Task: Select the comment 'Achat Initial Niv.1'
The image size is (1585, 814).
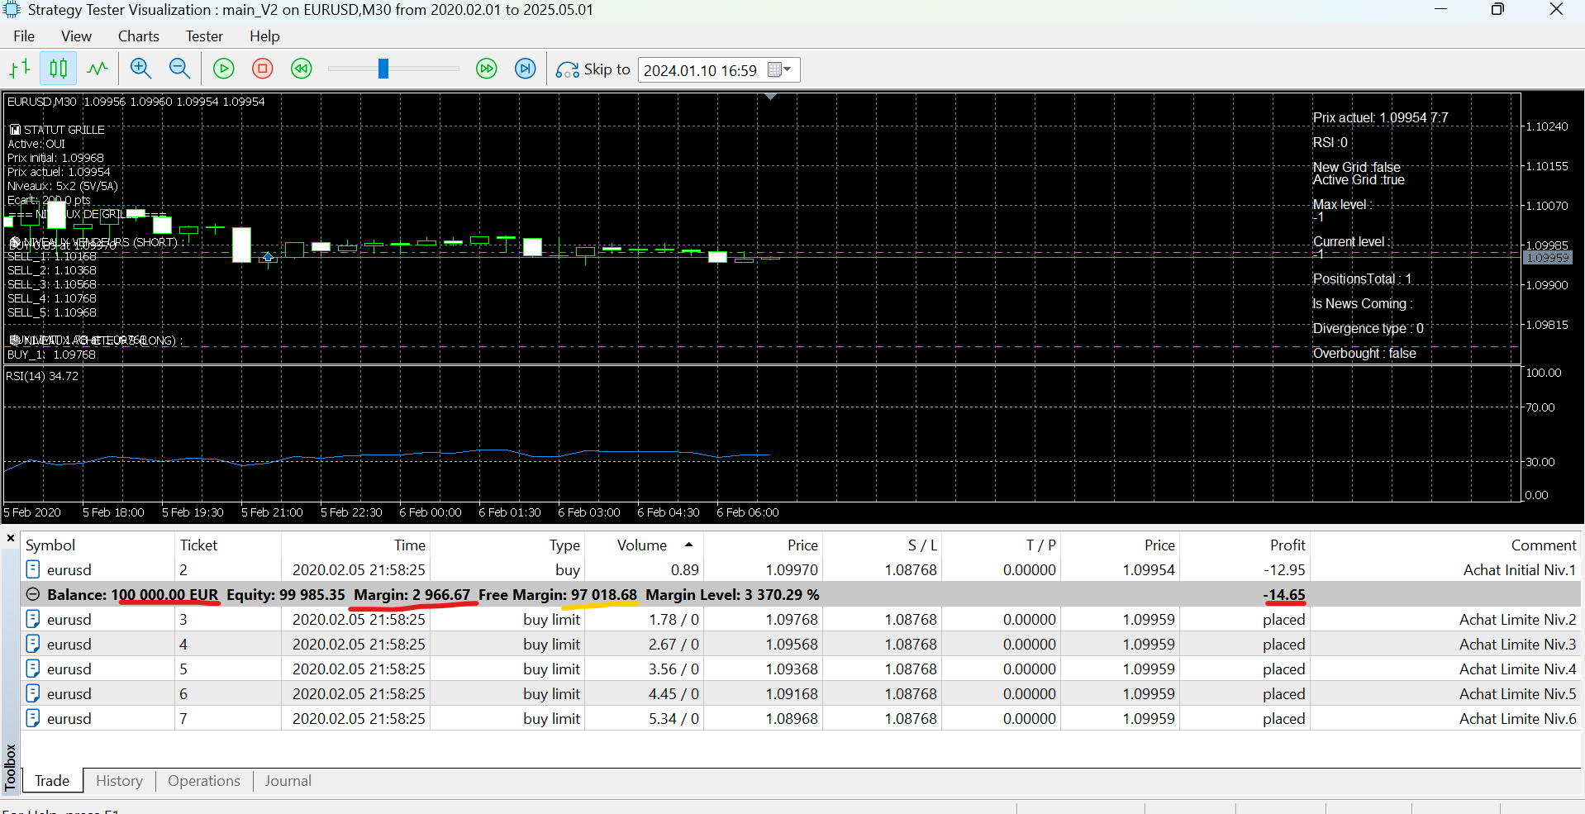Action: [1519, 570]
